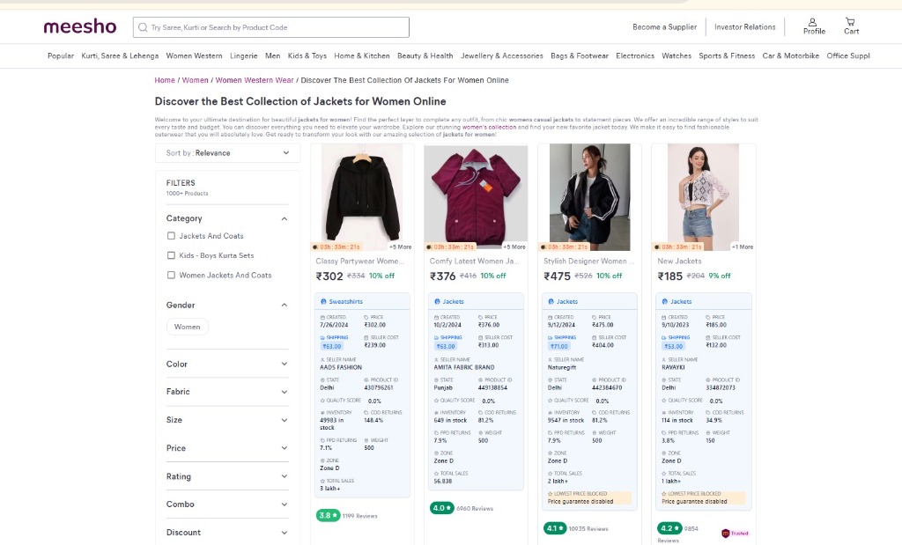Click +1 More on New Jackets image
Screen dimensions: 902x545
pyautogui.click(x=743, y=247)
